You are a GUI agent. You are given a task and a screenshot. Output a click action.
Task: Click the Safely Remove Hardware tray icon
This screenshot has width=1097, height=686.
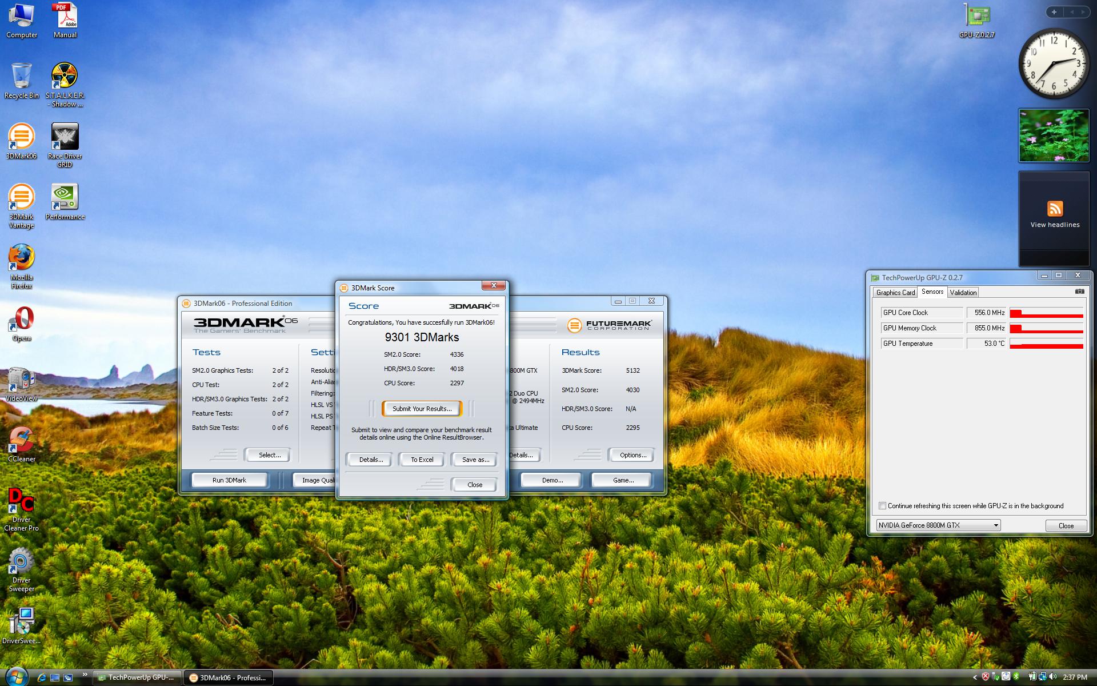(996, 677)
